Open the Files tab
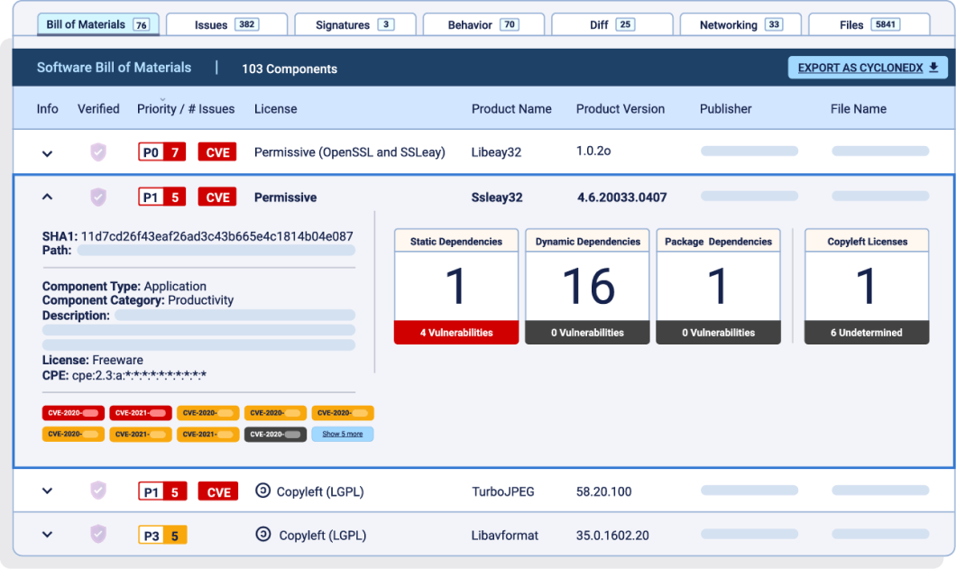This screenshot has height=569, width=956. click(x=869, y=24)
